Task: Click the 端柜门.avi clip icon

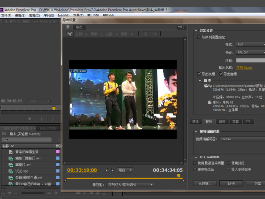Action: 11,165
